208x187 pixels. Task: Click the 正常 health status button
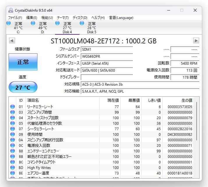coord(23,62)
